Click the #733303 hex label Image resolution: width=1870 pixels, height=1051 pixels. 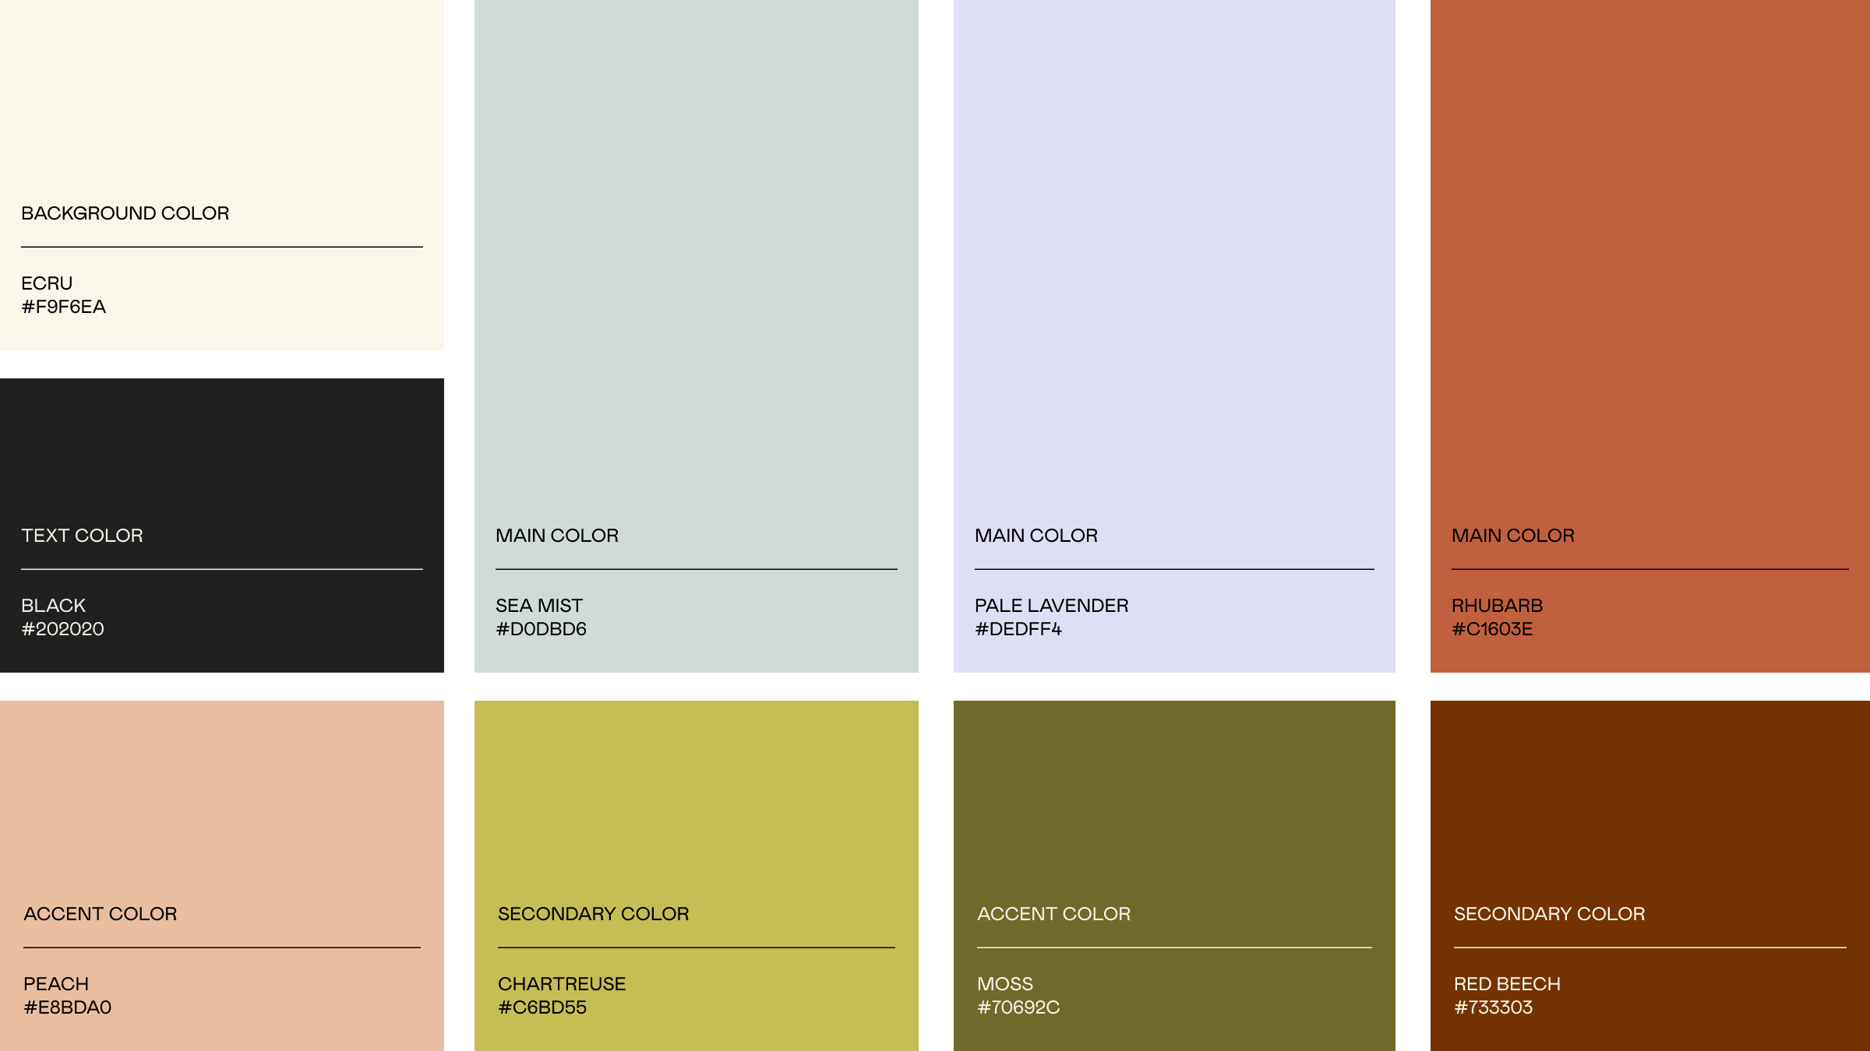[1493, 1007]
